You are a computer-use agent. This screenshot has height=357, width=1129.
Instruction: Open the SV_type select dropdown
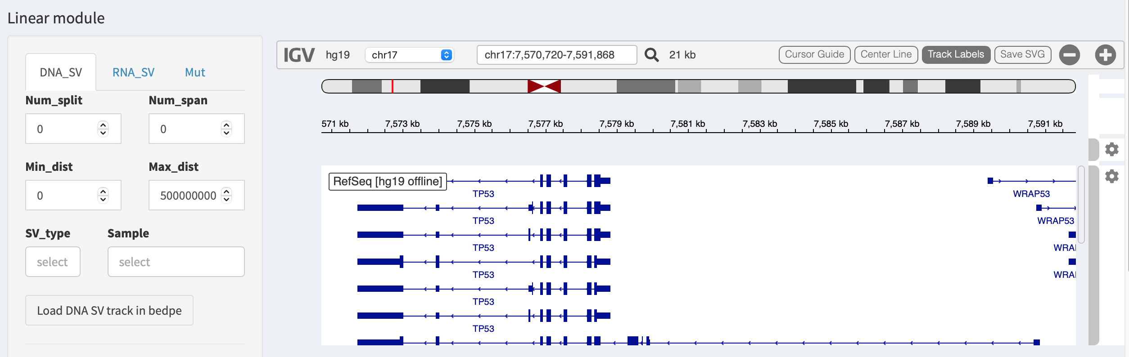[x=53, y=262]
